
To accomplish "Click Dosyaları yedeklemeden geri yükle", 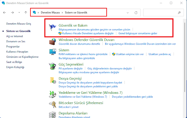I will pyautogui.click(x=132, y=97).
